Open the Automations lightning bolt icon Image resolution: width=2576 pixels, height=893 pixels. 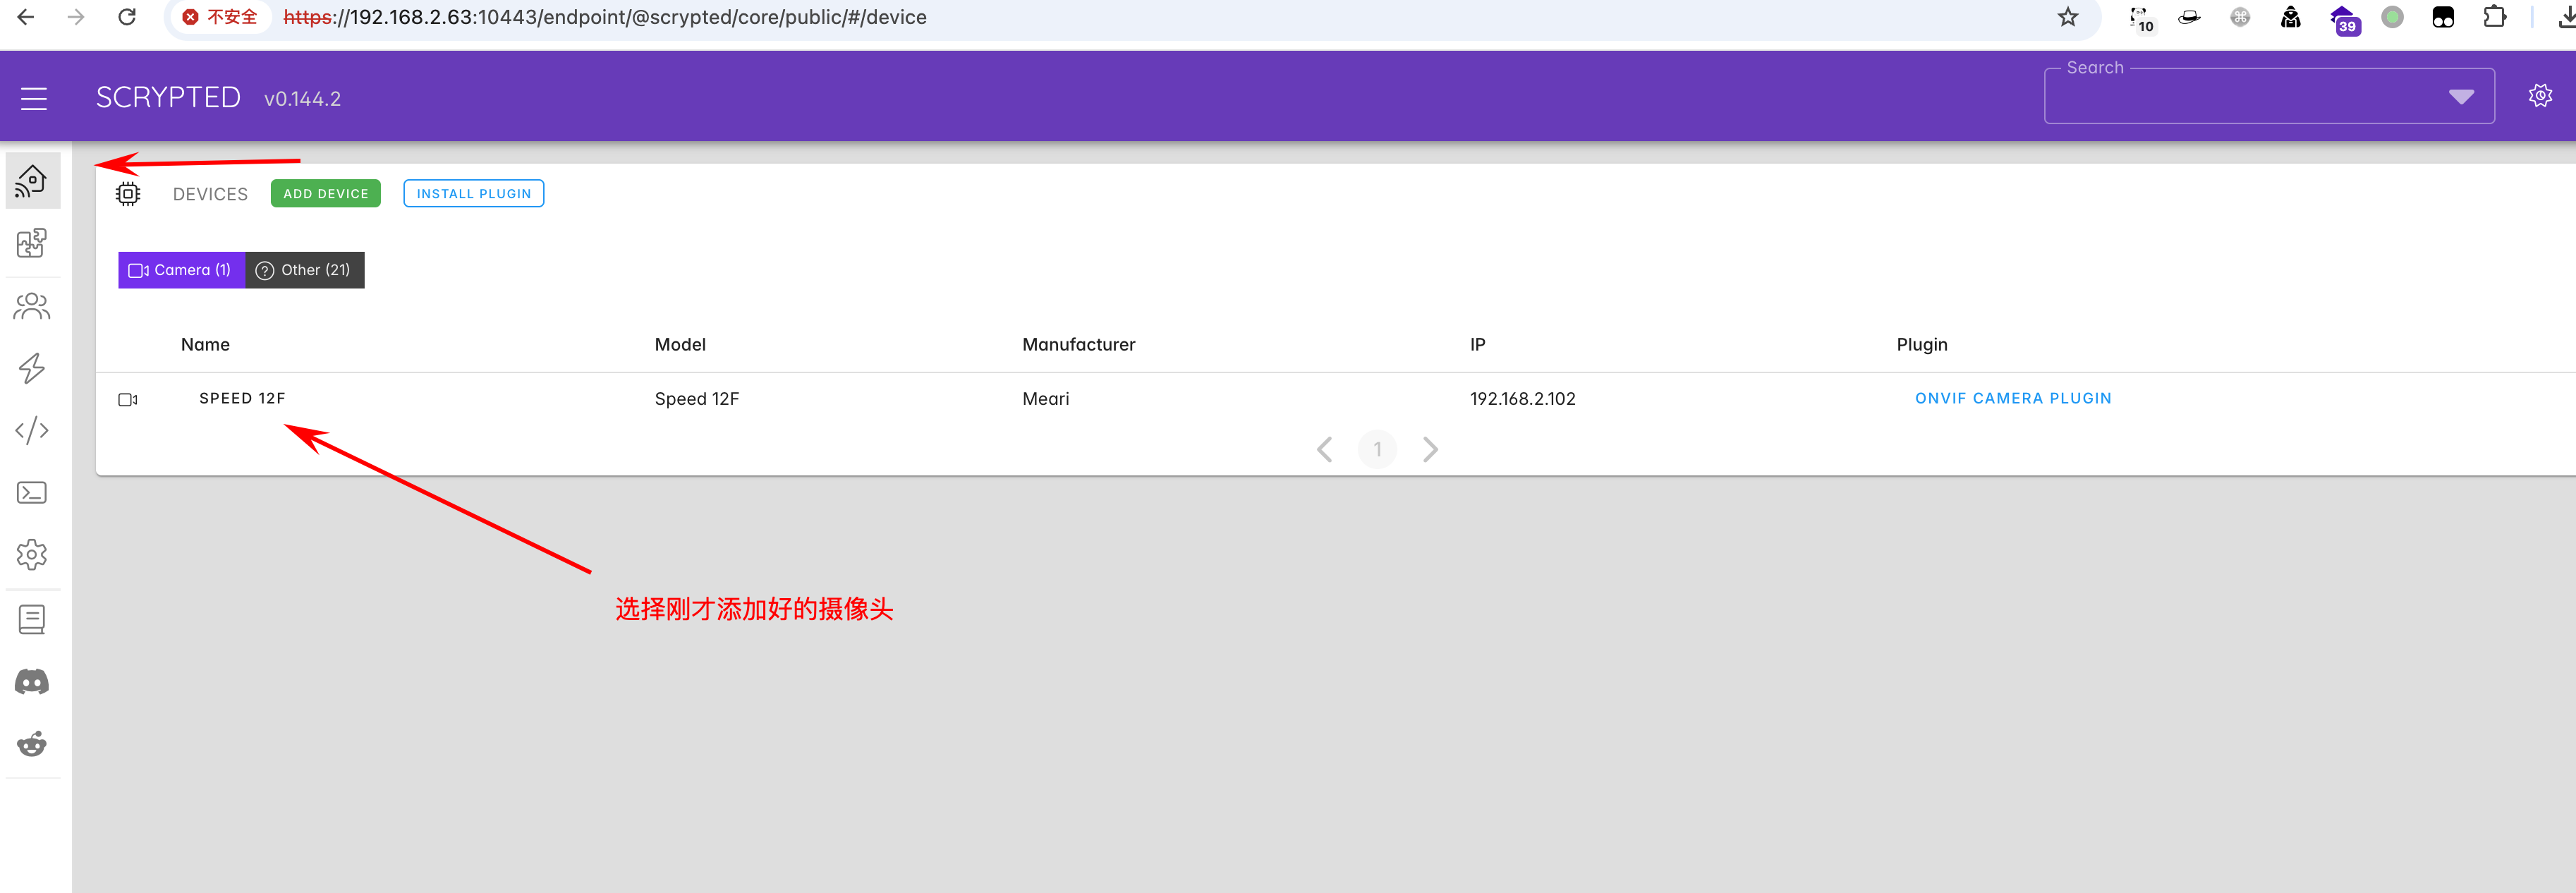[x=32, y=368]
